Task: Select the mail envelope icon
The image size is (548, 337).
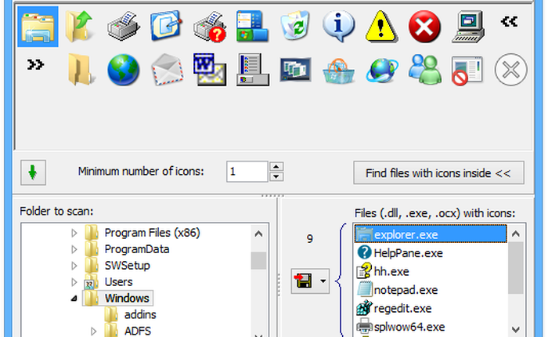Action: point(167,70)
